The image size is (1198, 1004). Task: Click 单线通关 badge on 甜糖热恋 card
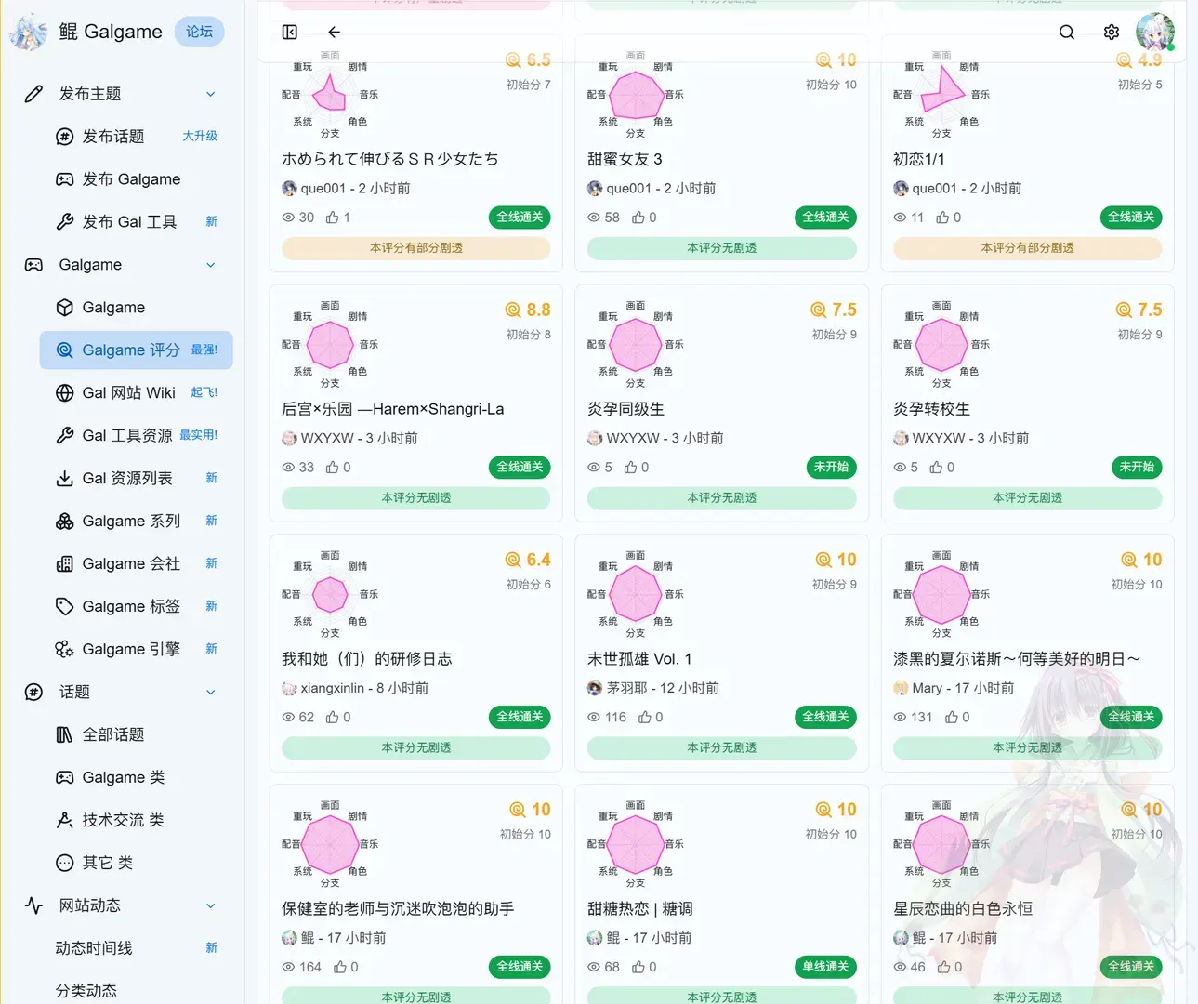click(x=826, y=968)
